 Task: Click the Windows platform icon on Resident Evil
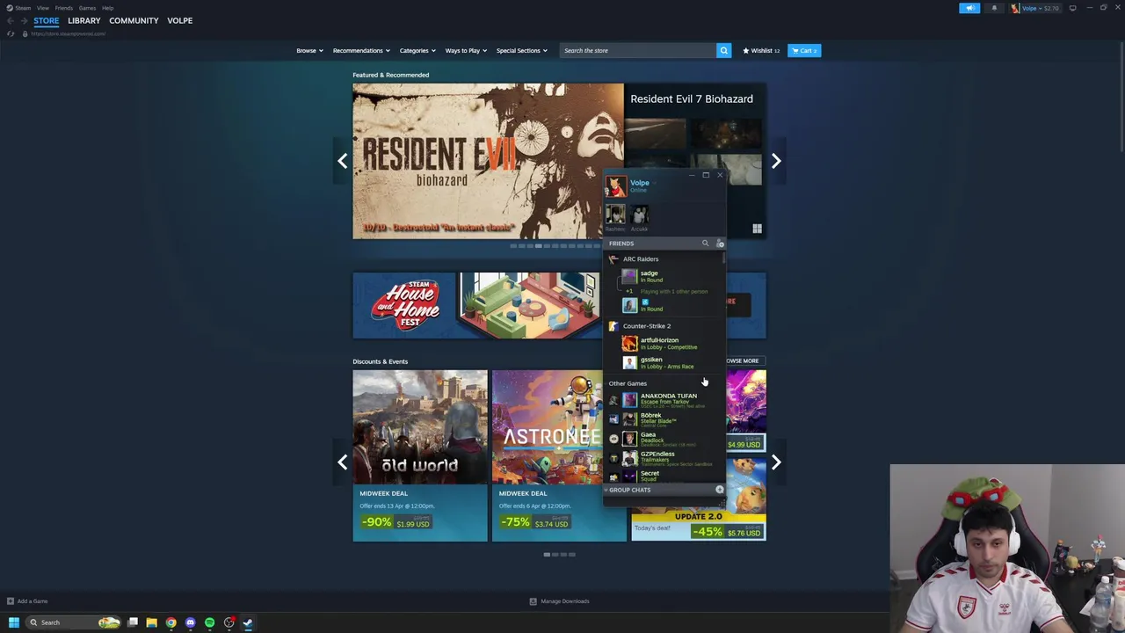[757, 229]
